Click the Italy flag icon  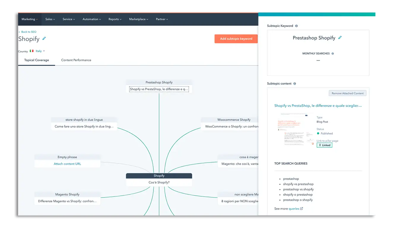pos(31,51)
